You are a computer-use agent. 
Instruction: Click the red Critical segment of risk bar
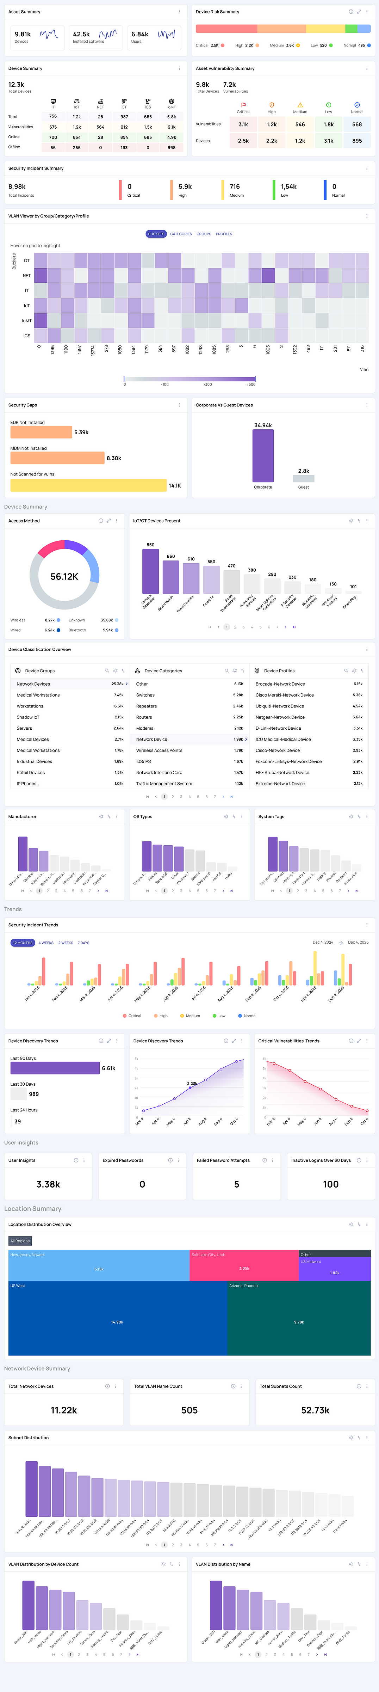pos(226,29)
